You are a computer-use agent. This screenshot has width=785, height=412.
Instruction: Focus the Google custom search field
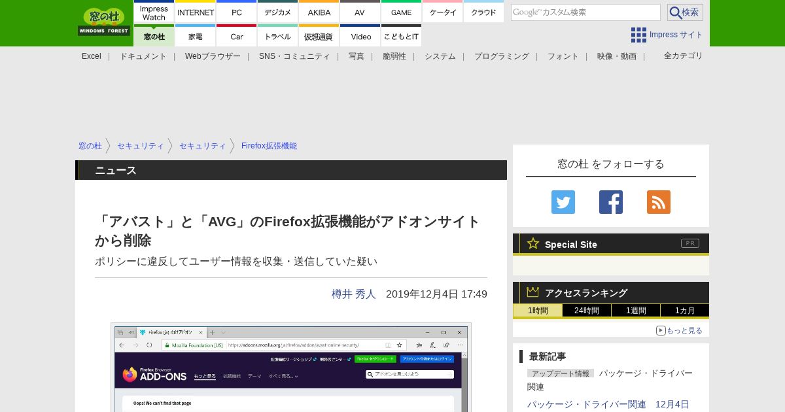tap(585, 12)
